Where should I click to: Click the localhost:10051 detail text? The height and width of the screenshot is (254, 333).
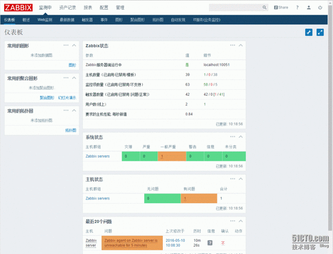pos(216,65)
